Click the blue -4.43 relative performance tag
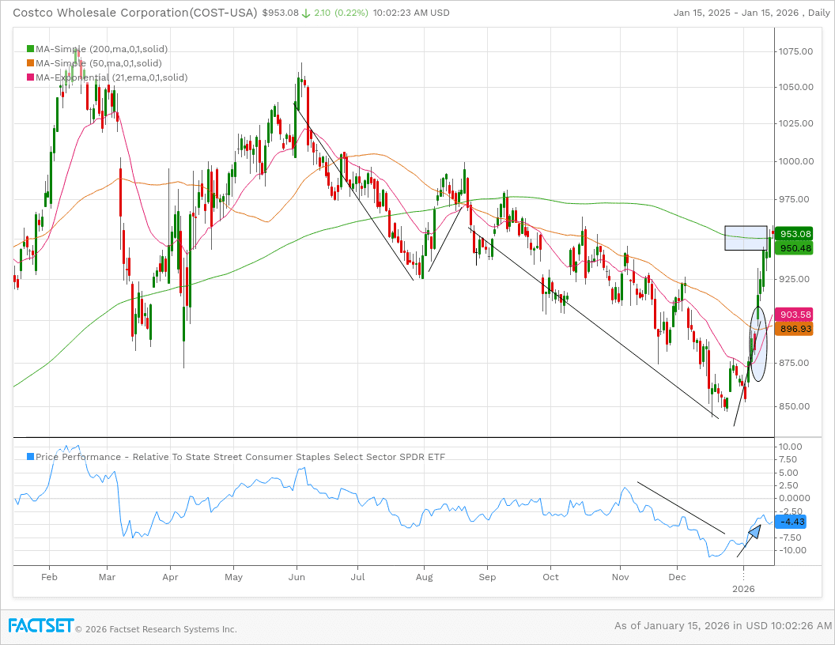This screenshot has width=835, height=645. 792,522
